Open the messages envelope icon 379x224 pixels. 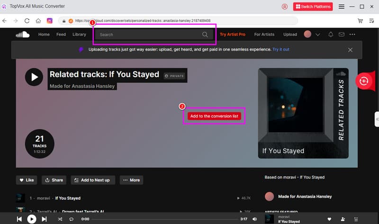[x=341, y=35]
